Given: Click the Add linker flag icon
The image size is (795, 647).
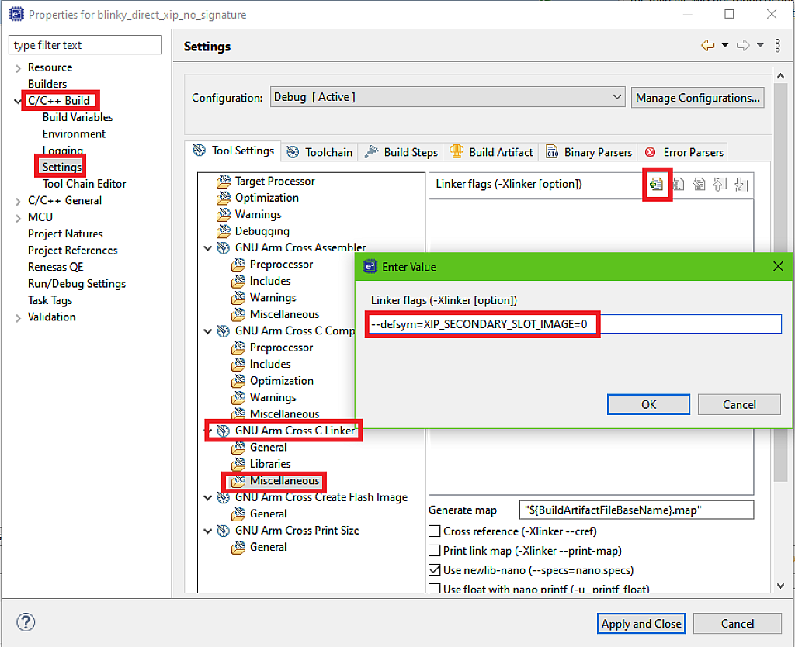Looking at the screenshot, I should [x=656, y=184].
